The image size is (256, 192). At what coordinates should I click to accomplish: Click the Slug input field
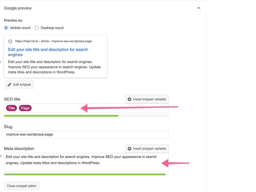87,134
